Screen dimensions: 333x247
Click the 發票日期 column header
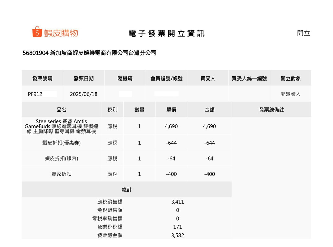point(84,78)
